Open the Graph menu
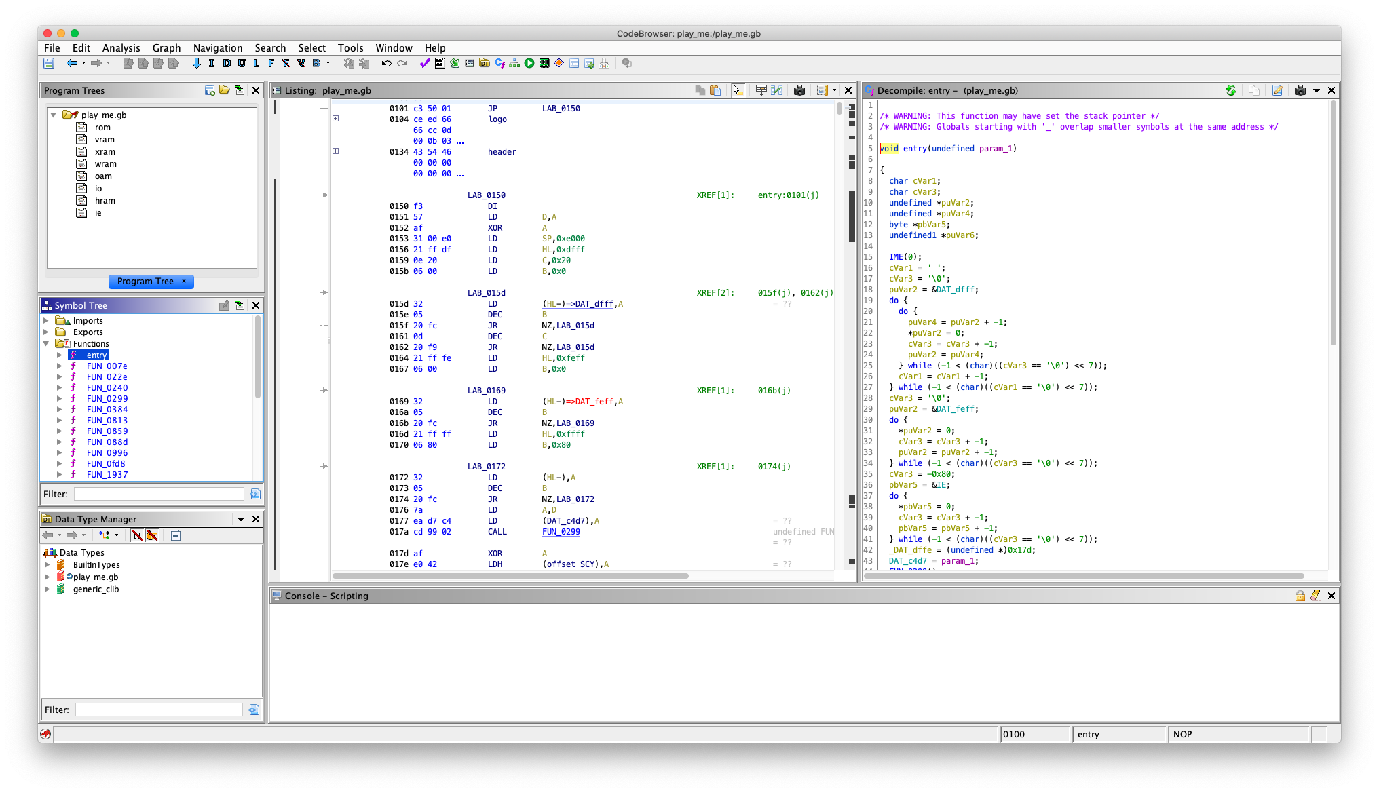 click(166, 48)
